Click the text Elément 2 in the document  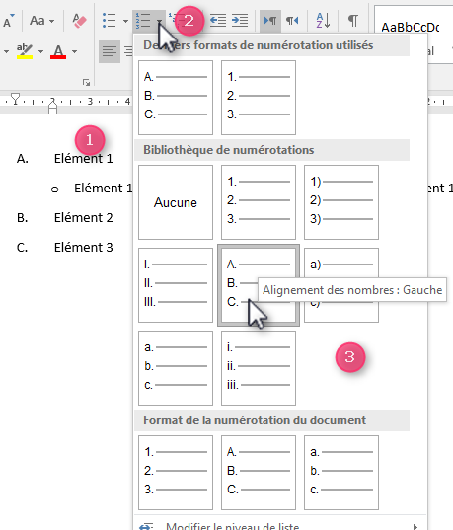click(x=83, y=218)
